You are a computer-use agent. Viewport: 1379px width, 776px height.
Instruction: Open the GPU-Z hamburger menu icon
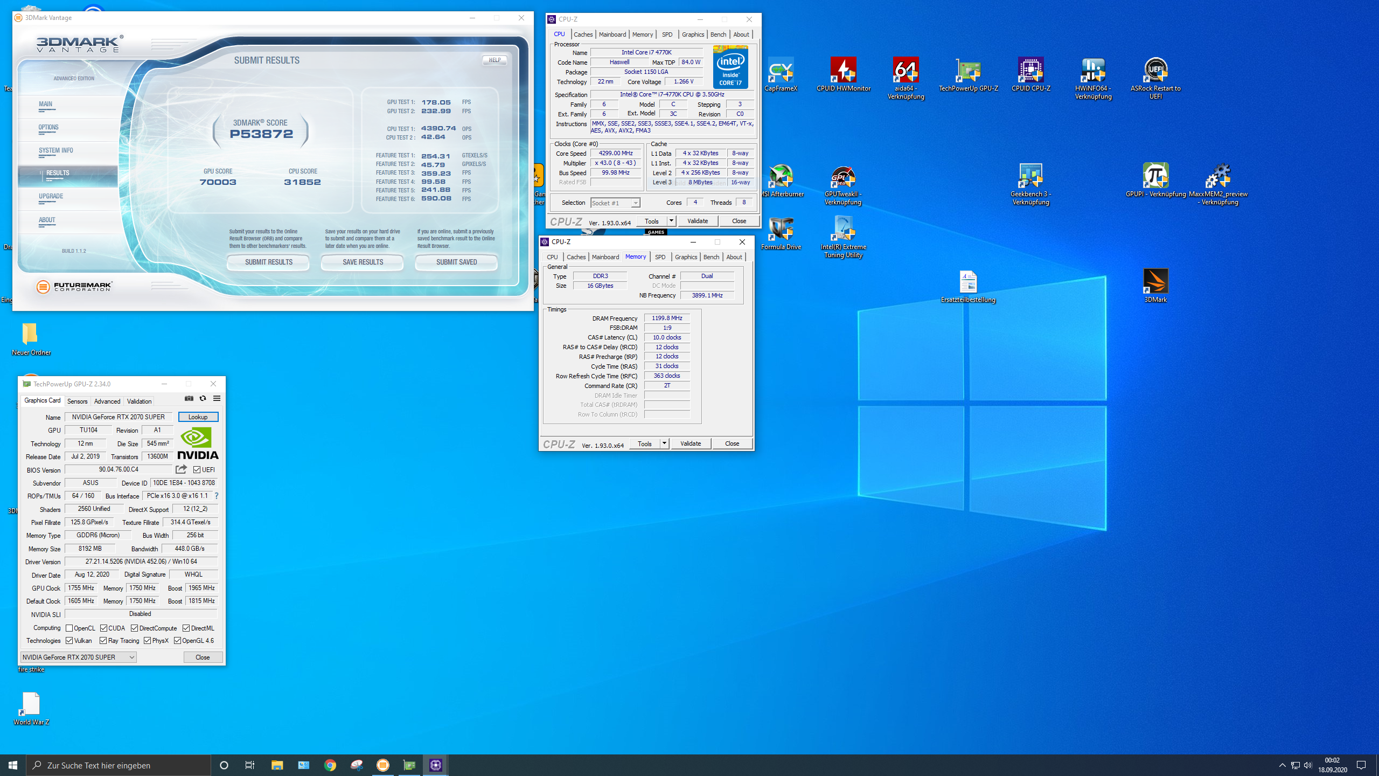click(217, 398)
